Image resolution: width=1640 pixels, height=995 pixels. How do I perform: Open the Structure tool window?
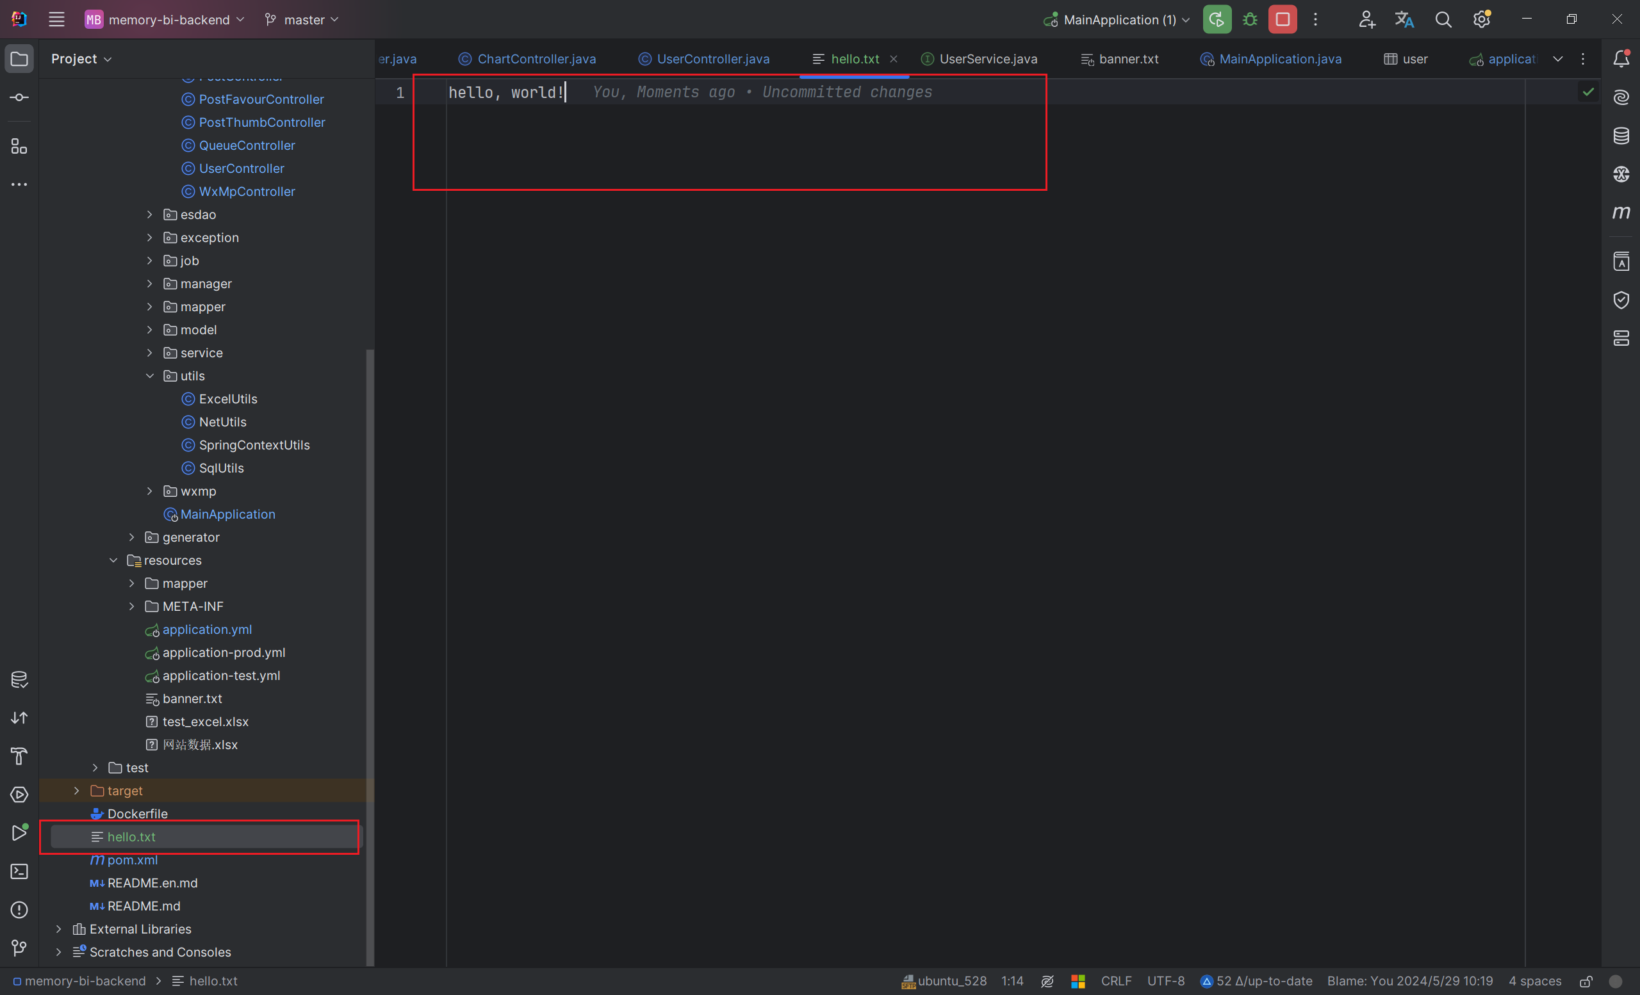point(19,147)
